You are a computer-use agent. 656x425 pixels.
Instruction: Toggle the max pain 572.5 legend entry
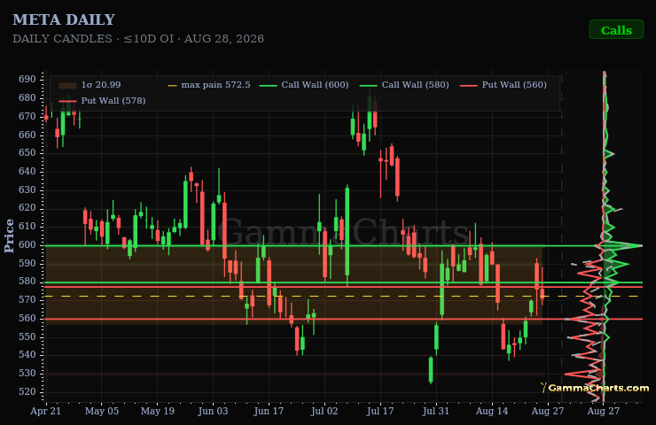pos(208,85)
